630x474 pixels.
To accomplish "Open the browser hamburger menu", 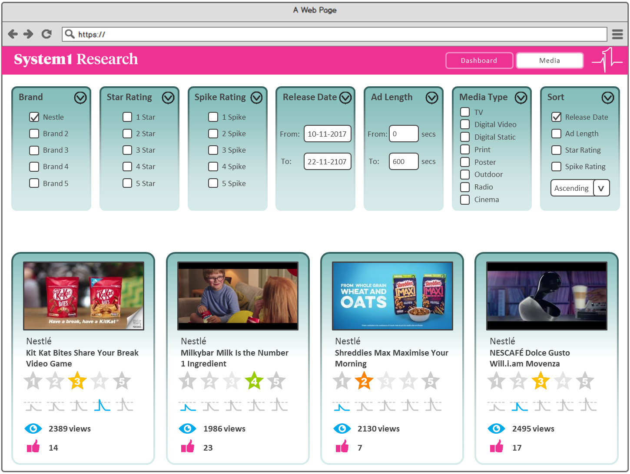I will click(x=617, y=34).
